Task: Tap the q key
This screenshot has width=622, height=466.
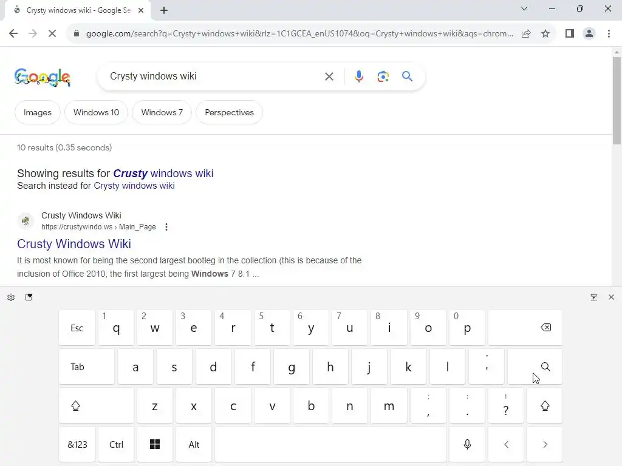Action: tap(116, 328)
